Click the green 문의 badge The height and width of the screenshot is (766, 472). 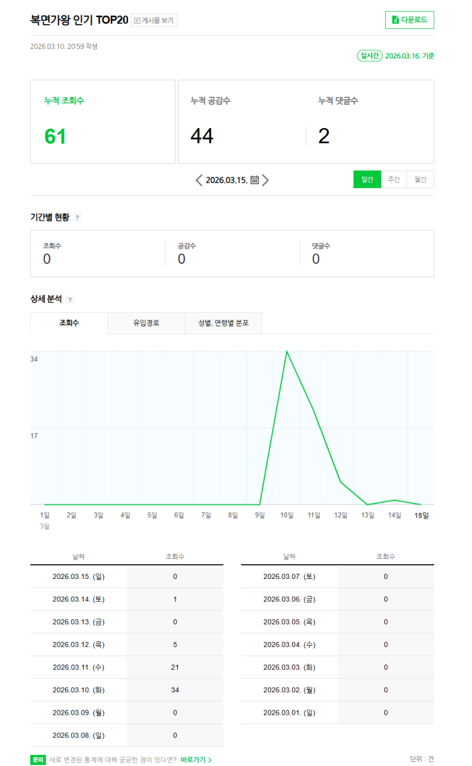pyautogui.click(x=38, y=760)
